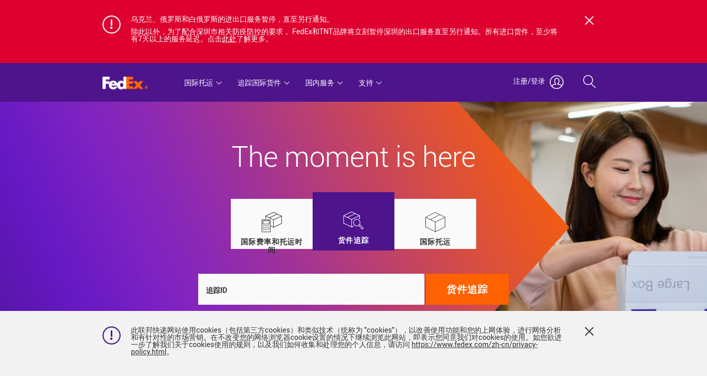Select the rate calculator package icon
Image resolution: width=707 pixels, height=376 pixels.
click(x=272, y=222)
